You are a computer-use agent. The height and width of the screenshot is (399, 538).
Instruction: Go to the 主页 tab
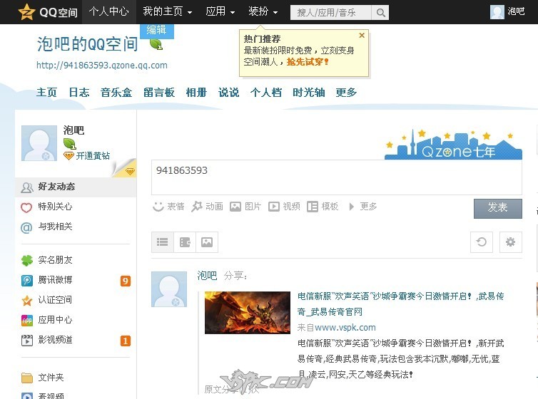46,93
